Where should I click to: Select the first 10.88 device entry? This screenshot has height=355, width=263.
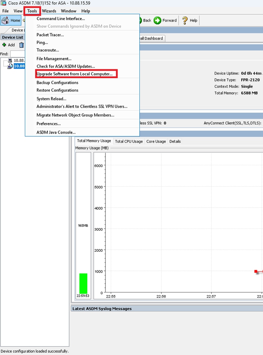19,60
